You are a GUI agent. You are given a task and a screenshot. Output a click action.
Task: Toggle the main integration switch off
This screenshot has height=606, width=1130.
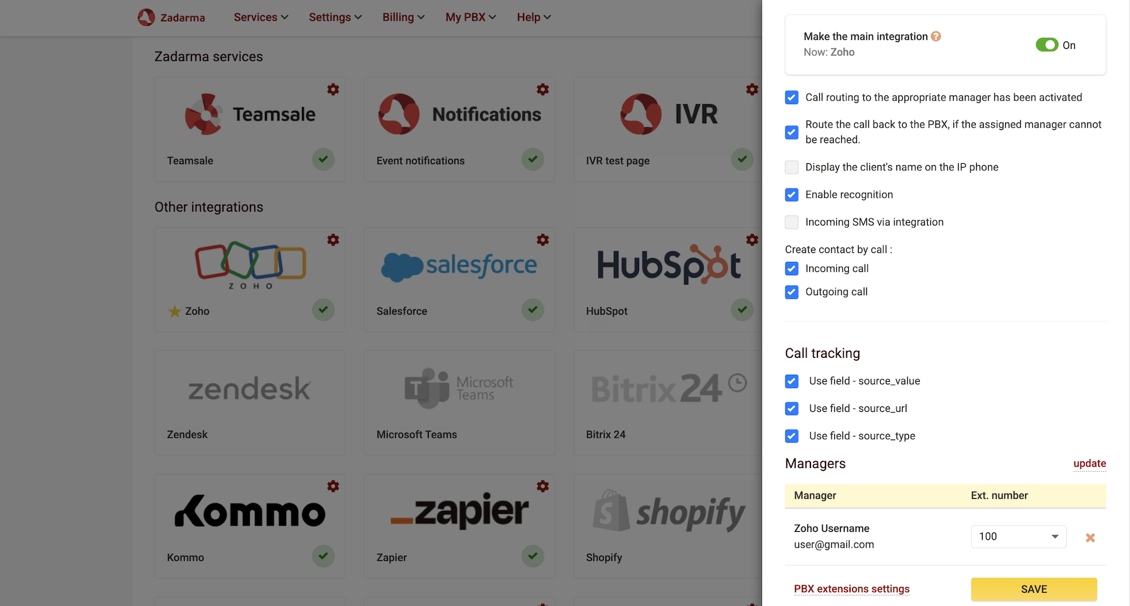pos(1047,45)
